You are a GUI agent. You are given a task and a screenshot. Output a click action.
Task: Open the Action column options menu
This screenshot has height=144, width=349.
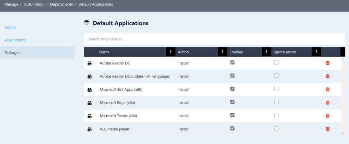(223, 52)
